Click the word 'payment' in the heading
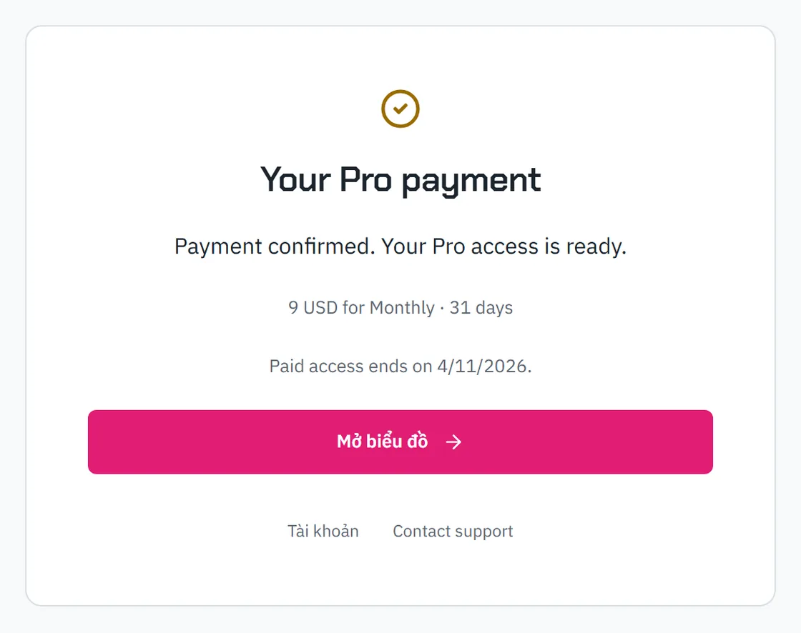The image size is (801, 633). click(x=471, y=181)
